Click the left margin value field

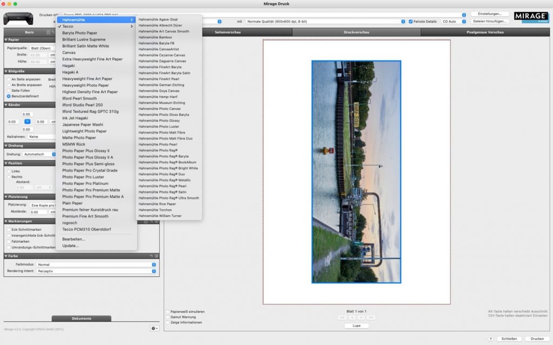click(12, 122)
